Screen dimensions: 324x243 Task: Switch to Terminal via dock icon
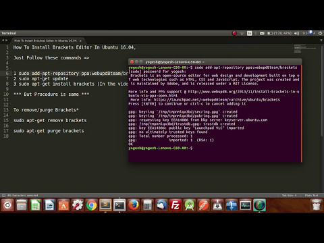(x=119, y=205)
